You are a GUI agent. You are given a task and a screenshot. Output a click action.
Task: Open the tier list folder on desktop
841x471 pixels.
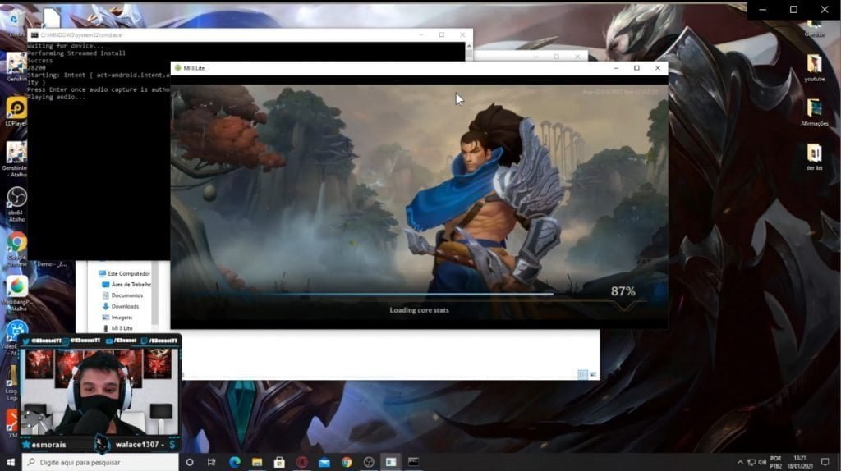[x=814, y=154]
